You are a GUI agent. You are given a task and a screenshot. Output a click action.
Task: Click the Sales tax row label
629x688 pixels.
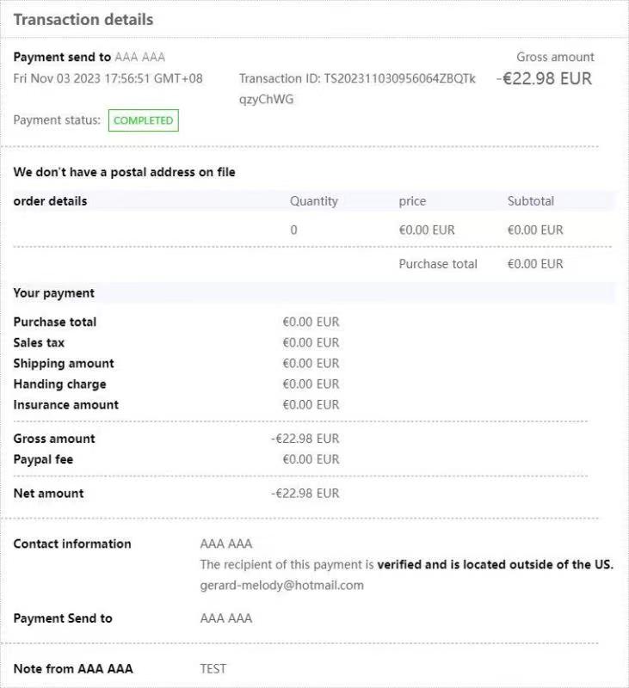pos(39,342)
